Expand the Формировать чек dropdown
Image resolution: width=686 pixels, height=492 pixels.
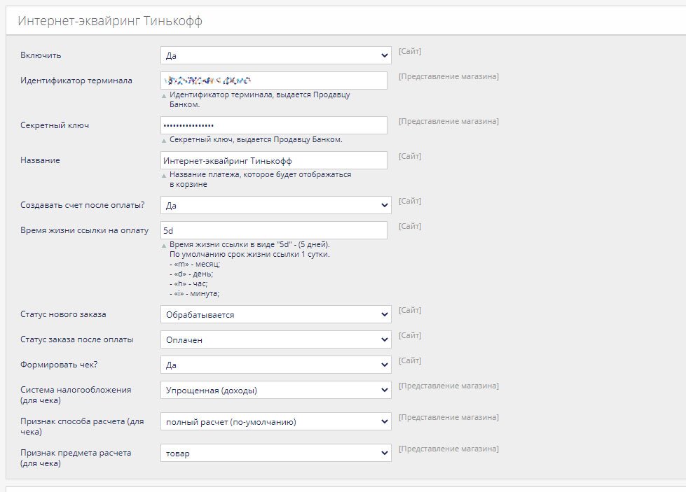[x=275, y=365]
